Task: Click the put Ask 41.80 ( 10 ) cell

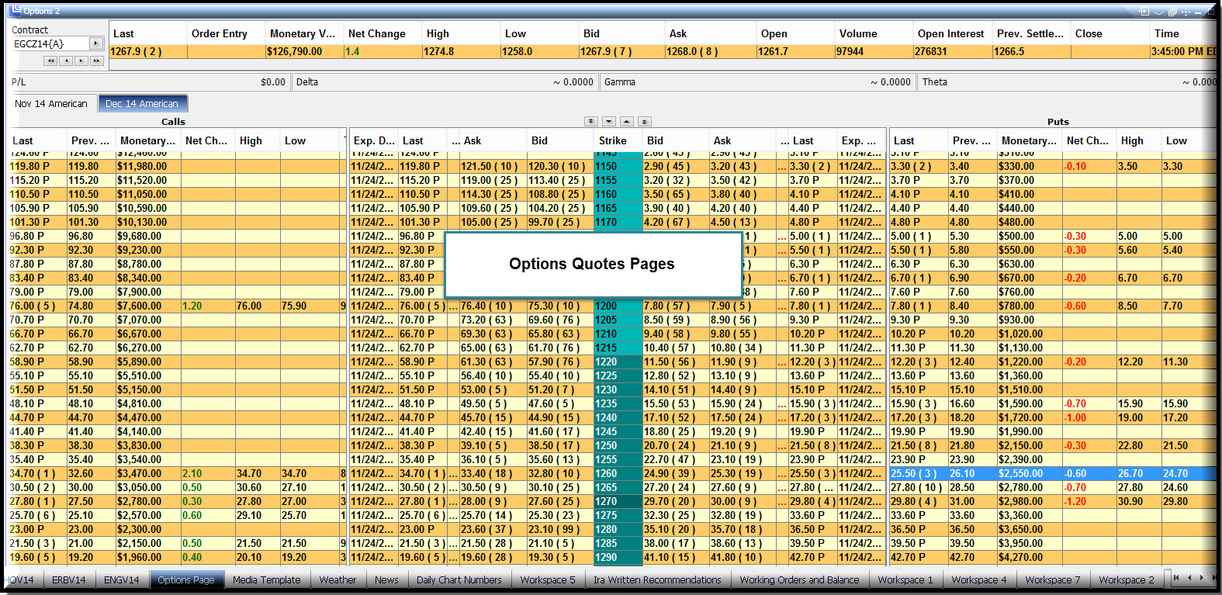Action: coord(742,557)
